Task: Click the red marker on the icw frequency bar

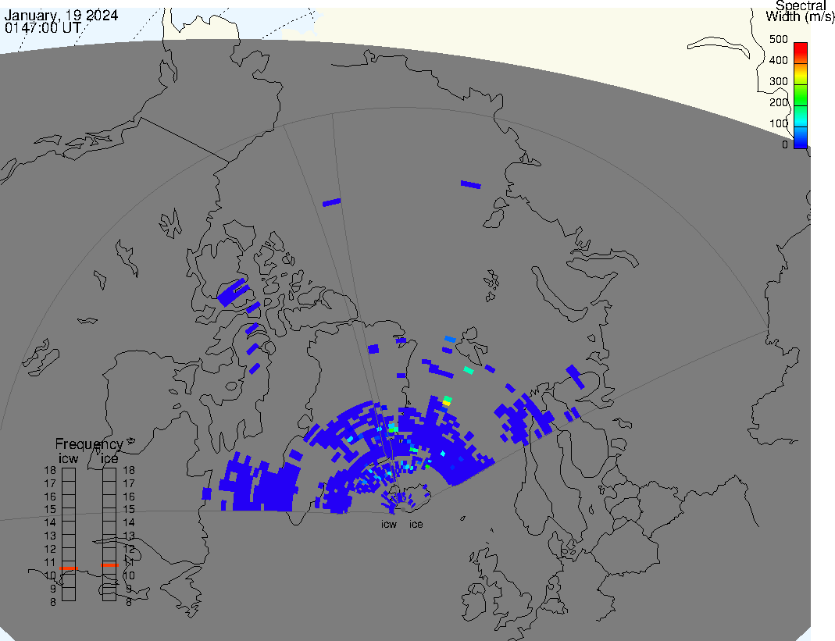Action: coord(69,568)
